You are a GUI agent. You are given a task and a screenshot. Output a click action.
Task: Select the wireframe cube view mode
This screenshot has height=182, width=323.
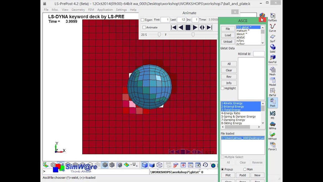point(159,165)
